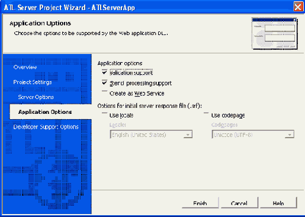Enable the Use locale checkbox

104,115
